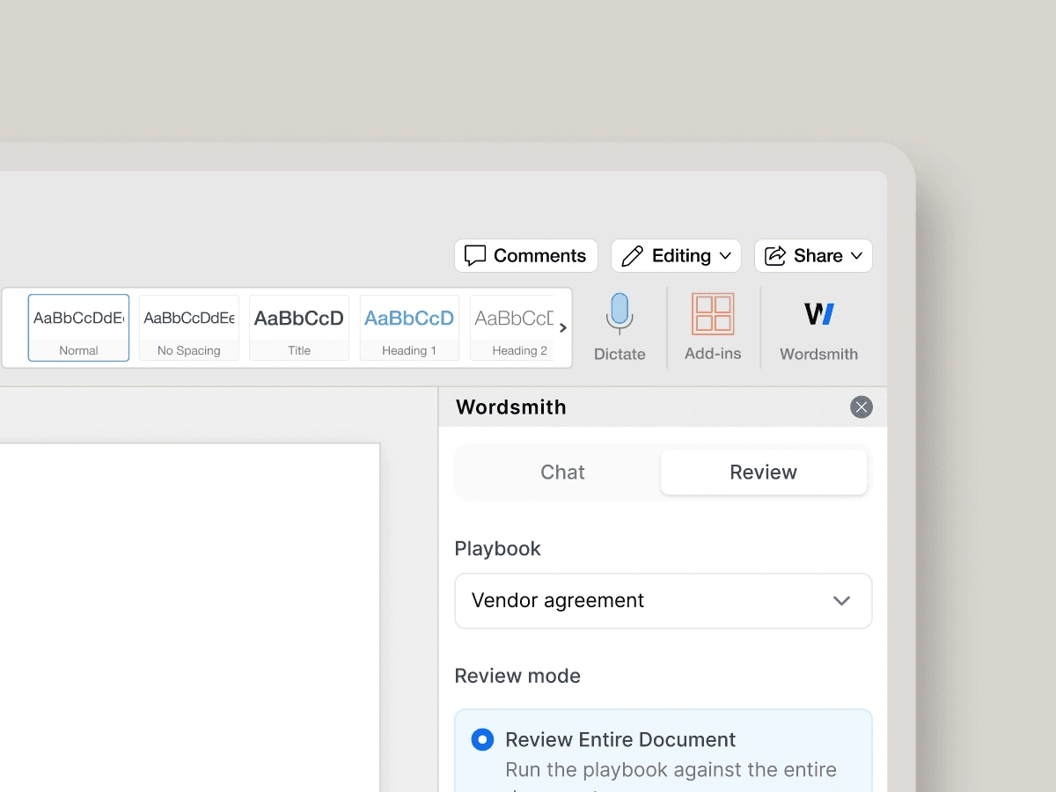Click inside the blank document page
Viewport: 1056px width, 792px height.
189,616
